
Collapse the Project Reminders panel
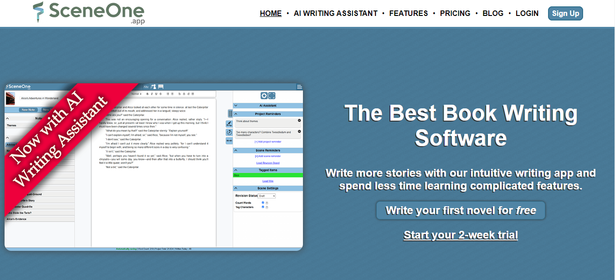pos(268,114)
